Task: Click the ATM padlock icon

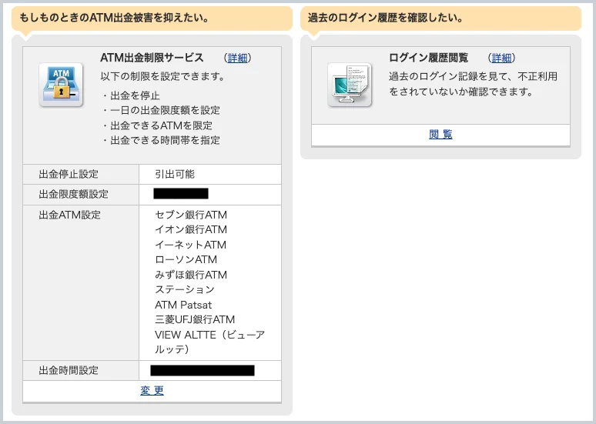Action: (61, 85)
